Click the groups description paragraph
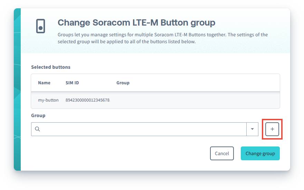Viewport: 304px width, 190px height. [162, 38]
